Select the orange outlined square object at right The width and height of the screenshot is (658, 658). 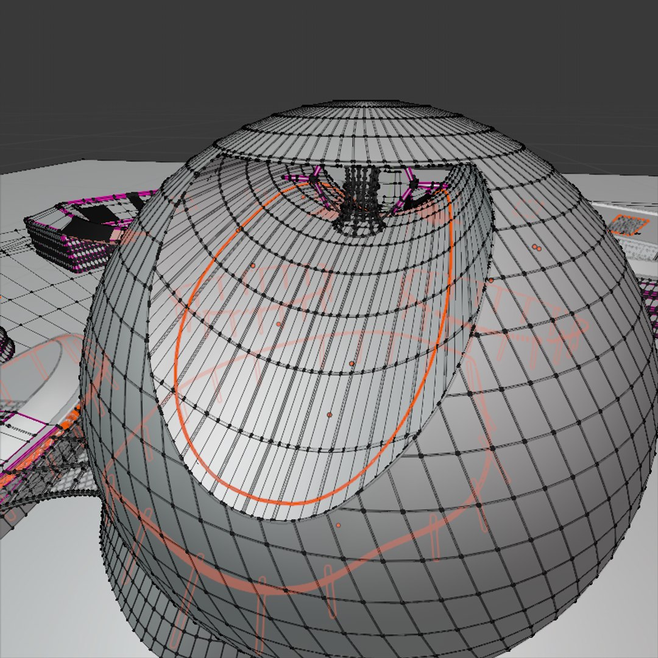coord(629,224)
